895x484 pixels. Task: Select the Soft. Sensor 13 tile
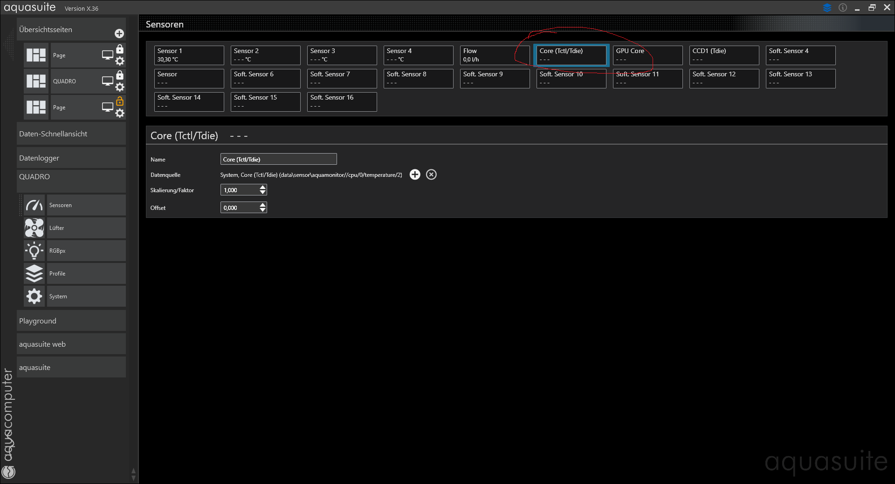[x=801, y=79]
